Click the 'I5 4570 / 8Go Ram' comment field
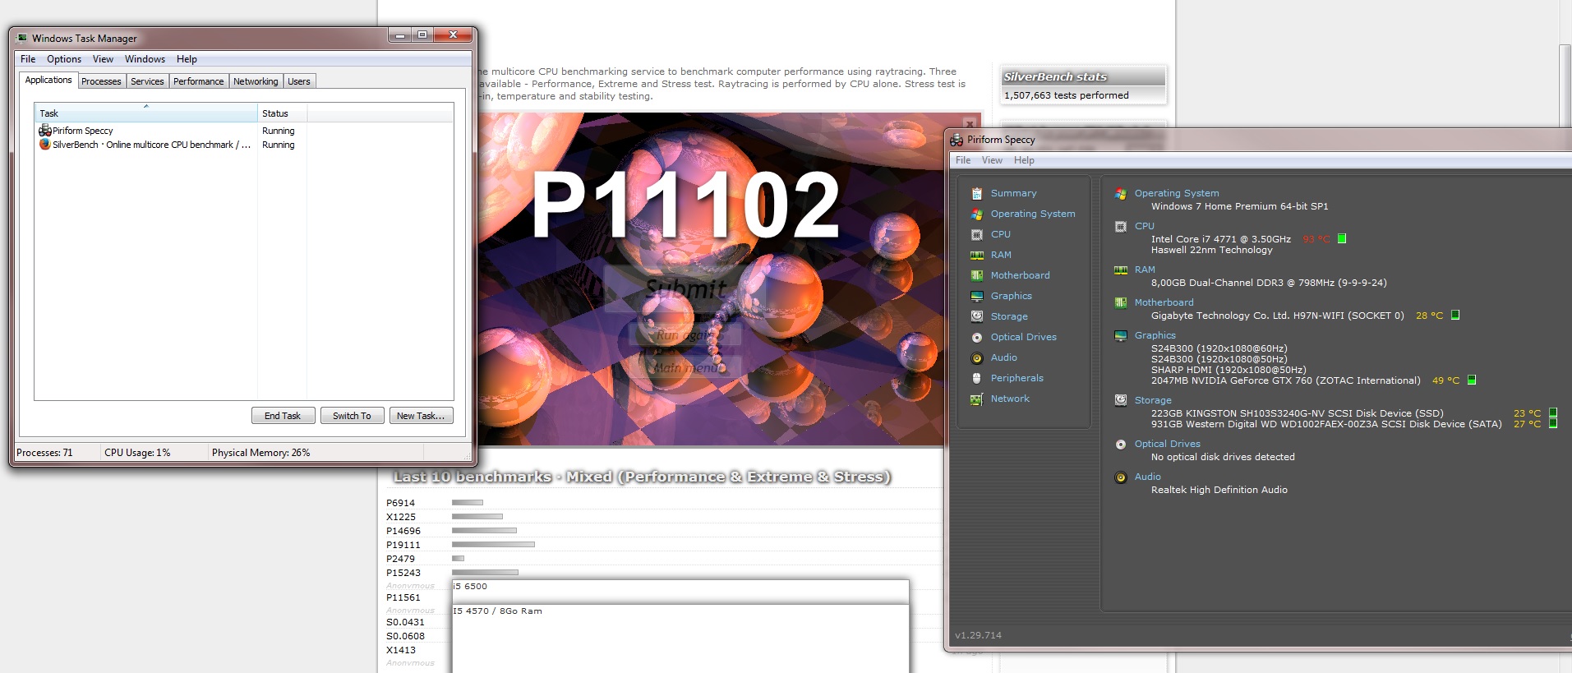1572x673 pixels. (680, 638)
